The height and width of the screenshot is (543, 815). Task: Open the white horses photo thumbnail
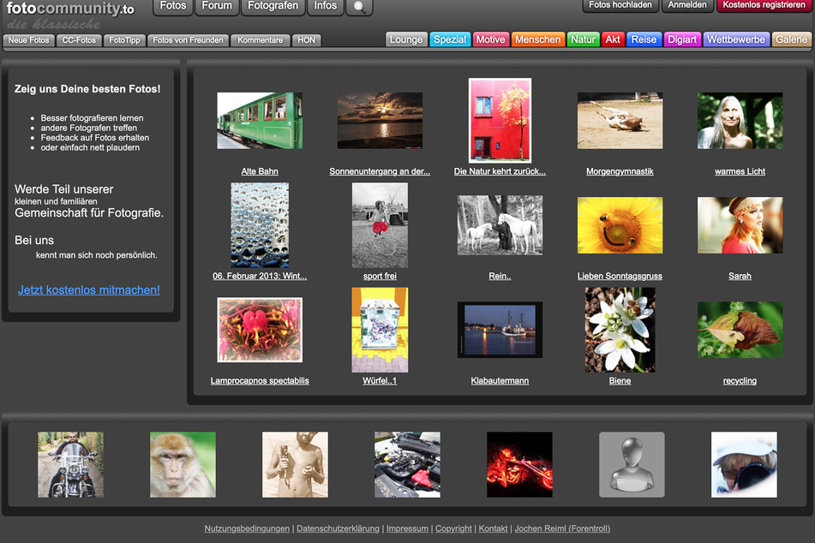[500, 225]
